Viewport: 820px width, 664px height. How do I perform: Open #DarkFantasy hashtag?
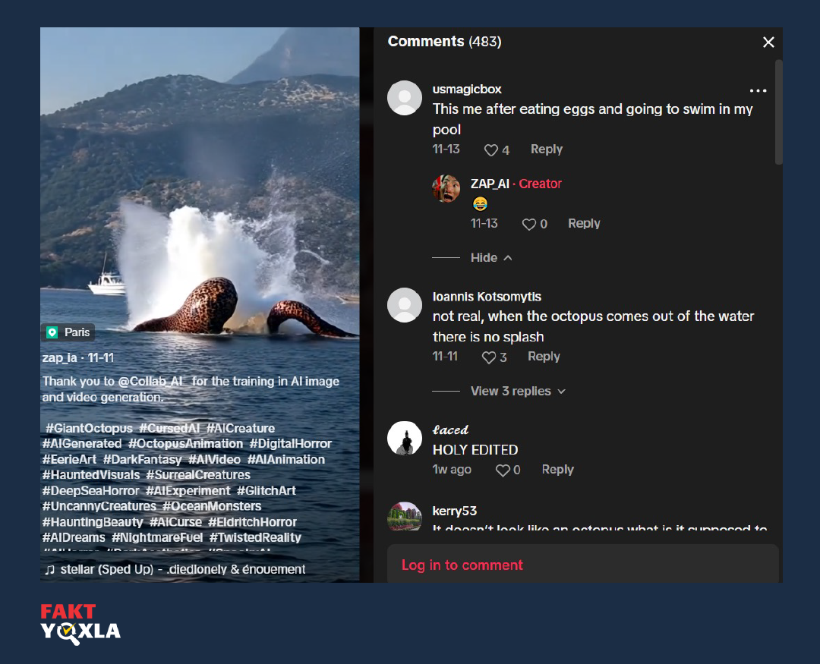click(x=142, y=460)
